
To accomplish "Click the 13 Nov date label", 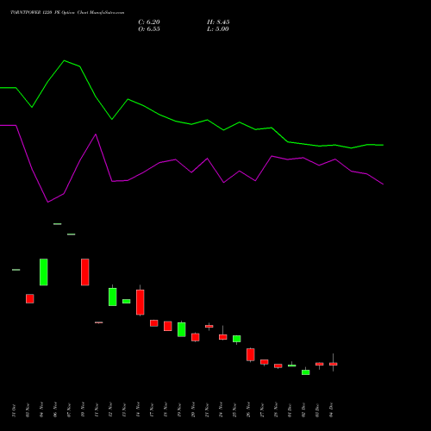I will point(124,410).
